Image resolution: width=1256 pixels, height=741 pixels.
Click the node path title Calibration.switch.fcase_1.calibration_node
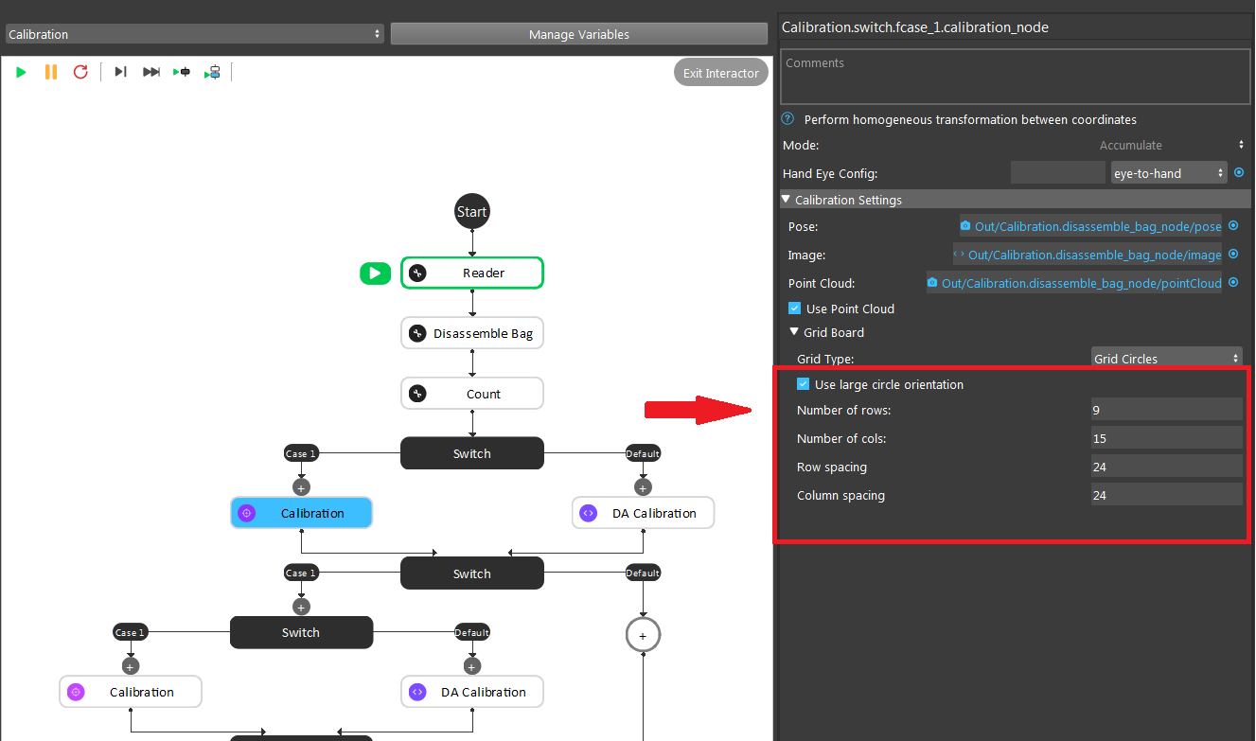point(915,27)
